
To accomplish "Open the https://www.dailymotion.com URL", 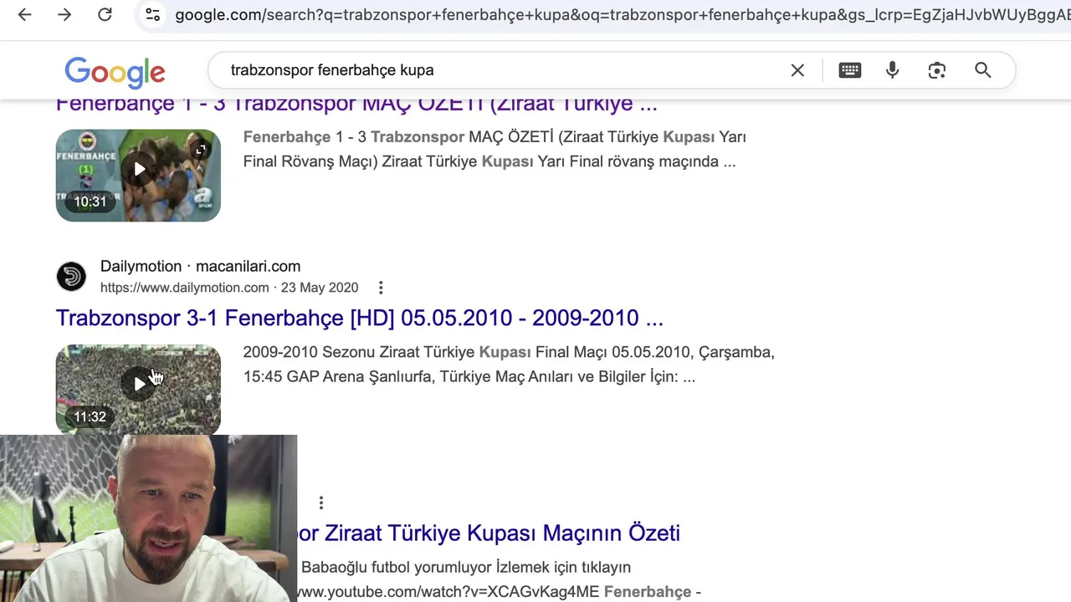I will [184, 288].
